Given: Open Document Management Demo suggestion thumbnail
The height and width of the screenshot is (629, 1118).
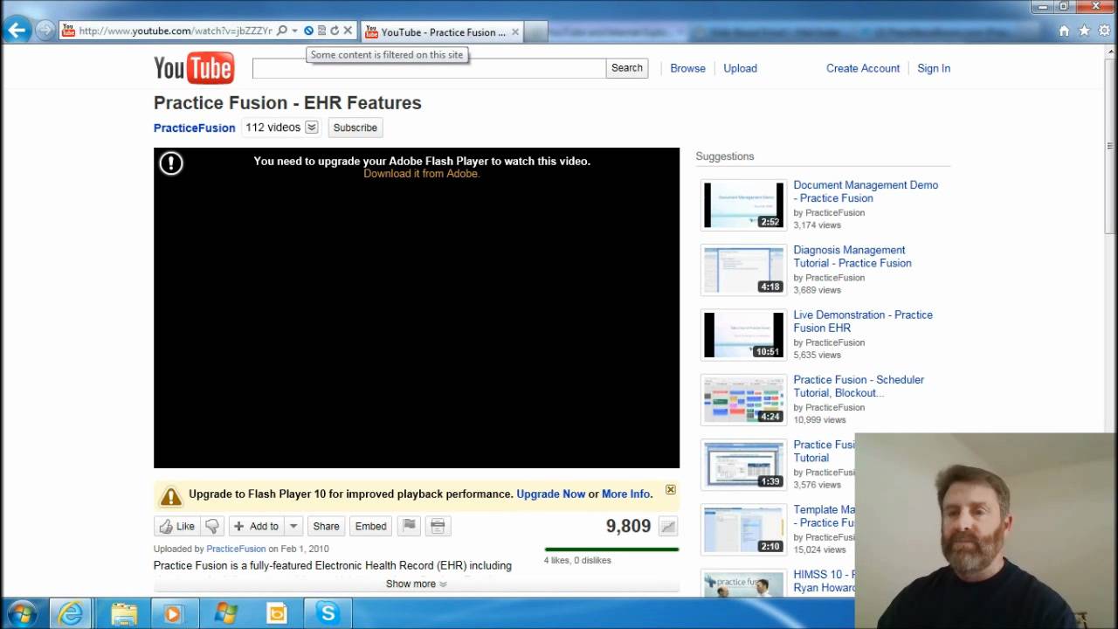Looking at the screenshot, I should (x=743, y=204).
